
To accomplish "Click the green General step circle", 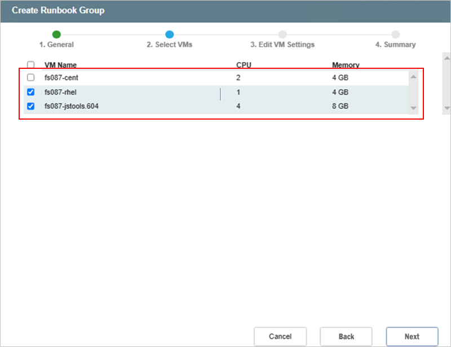I will coord(56,34).
